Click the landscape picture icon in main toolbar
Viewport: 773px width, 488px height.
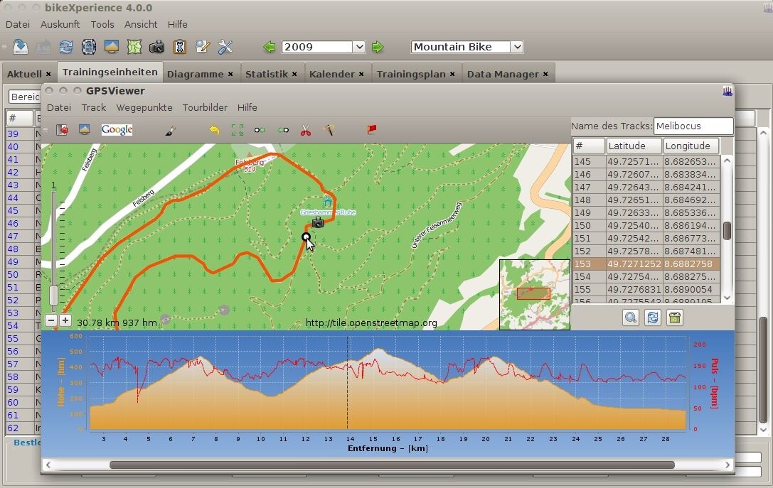point(112,47)
